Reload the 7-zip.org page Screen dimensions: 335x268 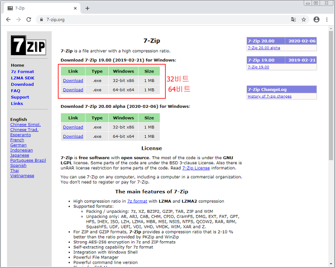tap(28, 20)
